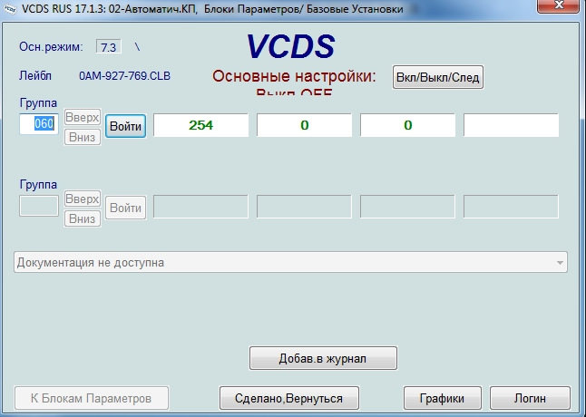Open the Документация не доступна dropdown

(290, 262)
